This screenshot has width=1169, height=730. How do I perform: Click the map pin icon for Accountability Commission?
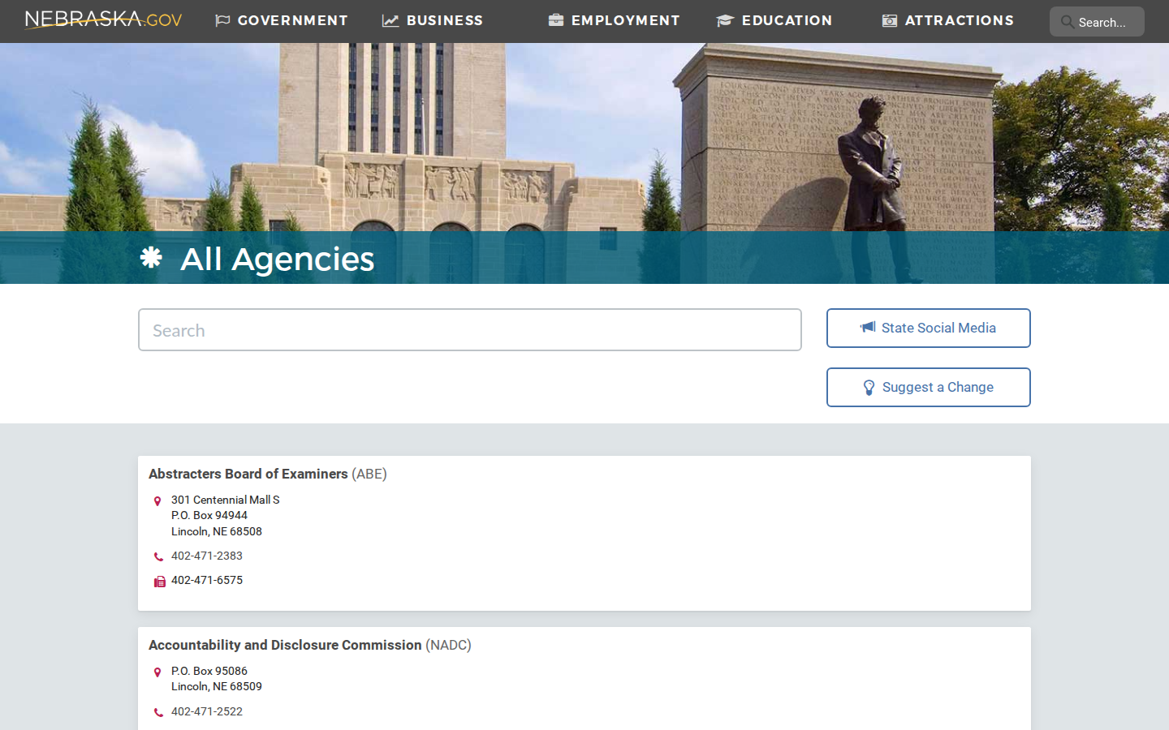click(157, 672)
